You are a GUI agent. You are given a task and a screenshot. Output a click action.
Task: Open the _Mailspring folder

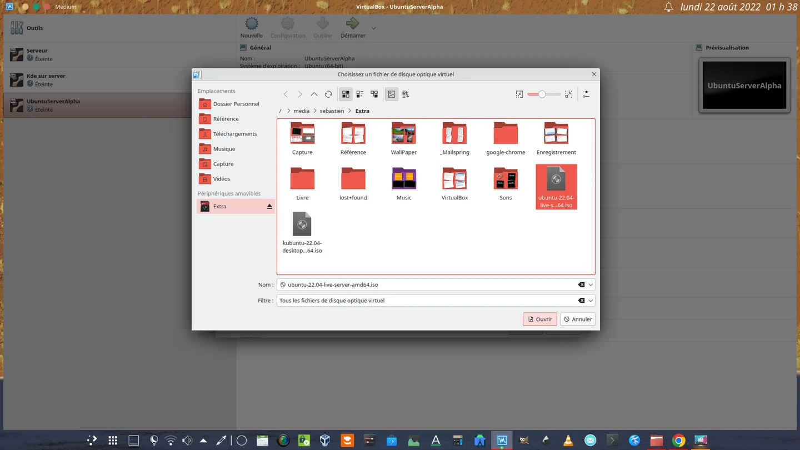coord(454,138)
